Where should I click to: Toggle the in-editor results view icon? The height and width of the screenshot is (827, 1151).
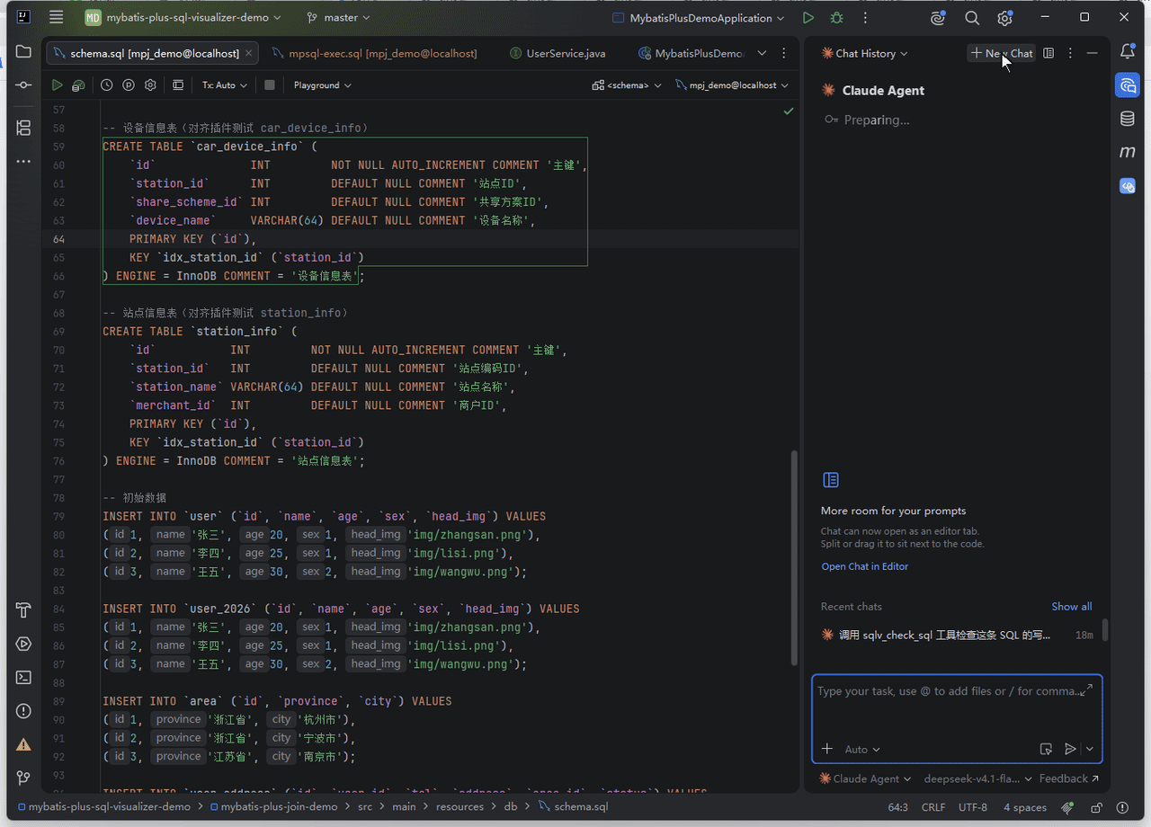coord(178,85)
